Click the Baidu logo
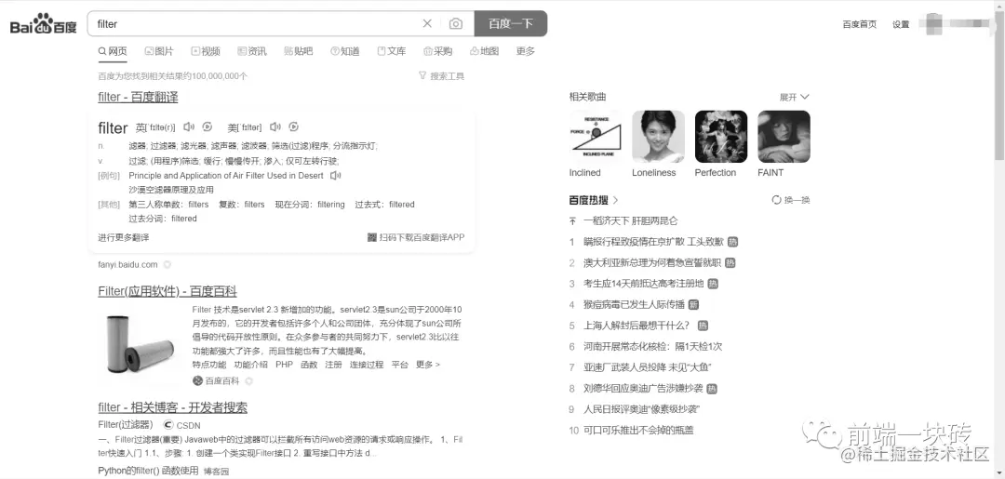This screenshot has height=479, width=1005. click(44, 23)
